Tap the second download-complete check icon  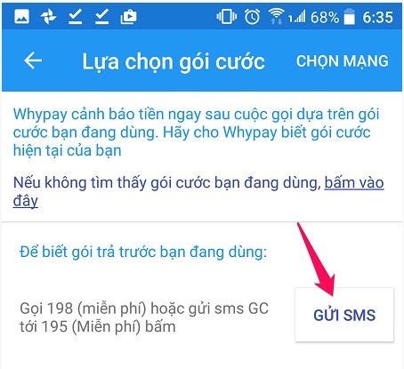pyautogui.click(x=101, y=16)
